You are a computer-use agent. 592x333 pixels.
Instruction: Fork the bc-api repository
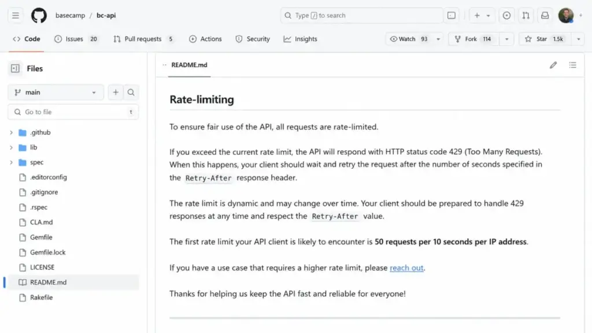[x=474, y=39]
